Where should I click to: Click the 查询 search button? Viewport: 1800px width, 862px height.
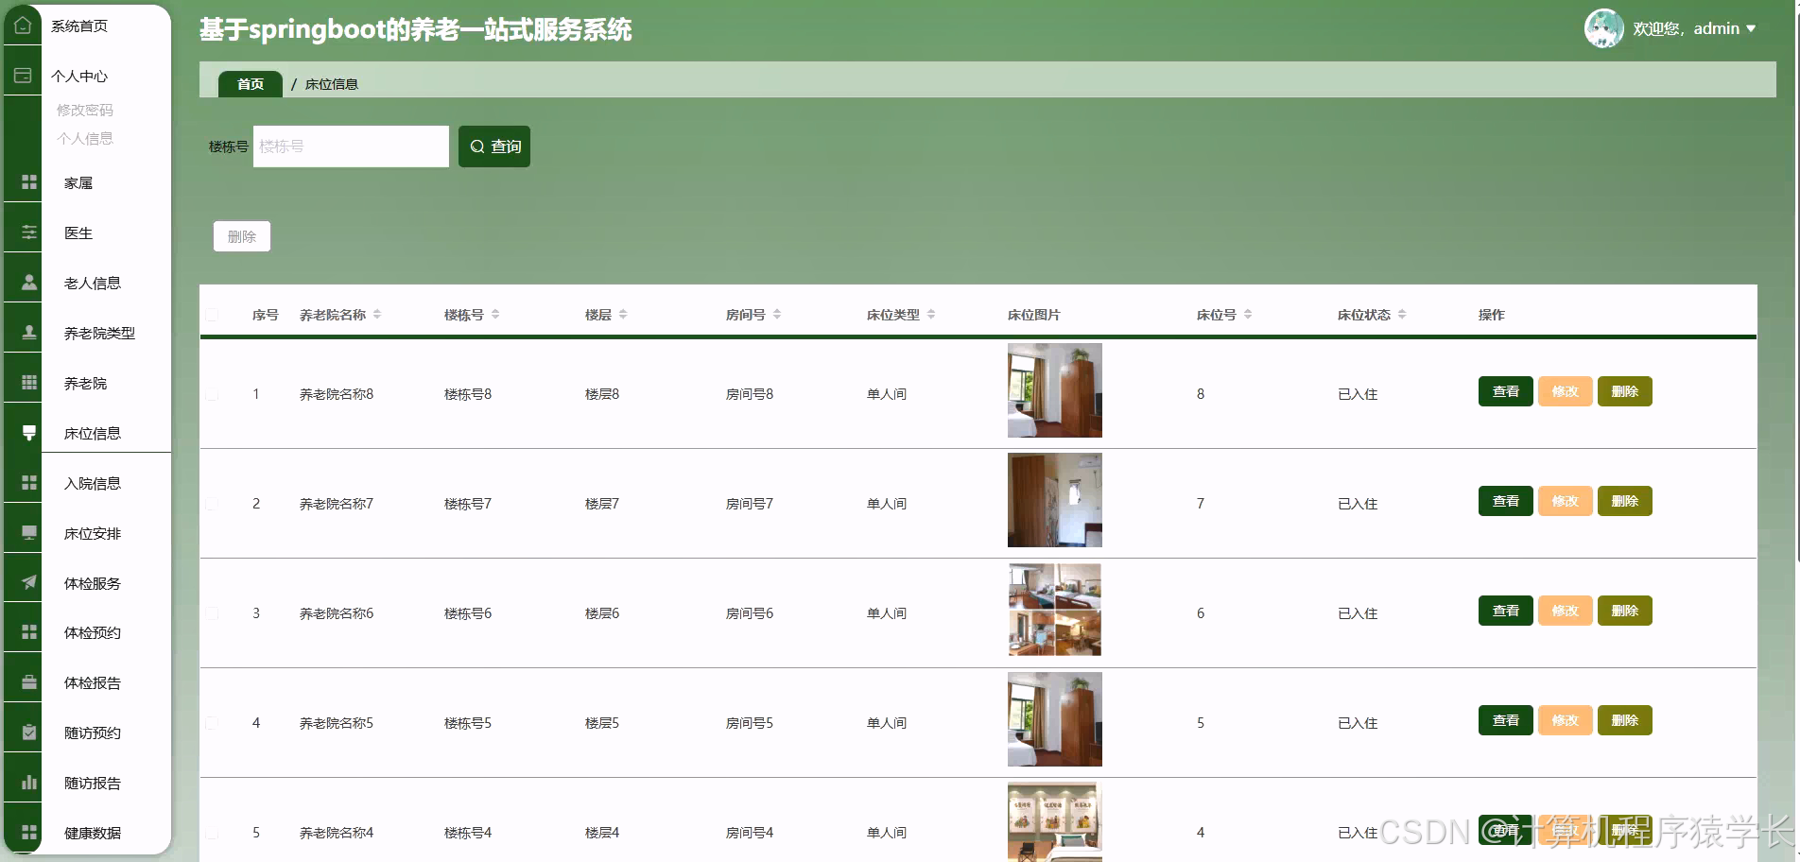coord(494,147)
